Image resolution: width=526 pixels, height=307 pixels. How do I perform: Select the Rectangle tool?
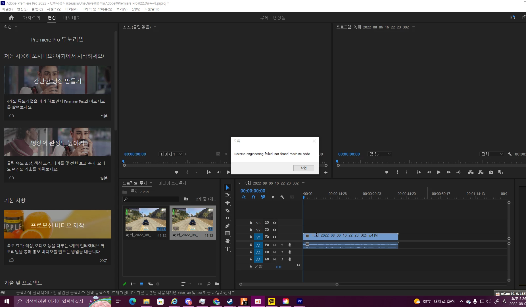tap(227, 233)
